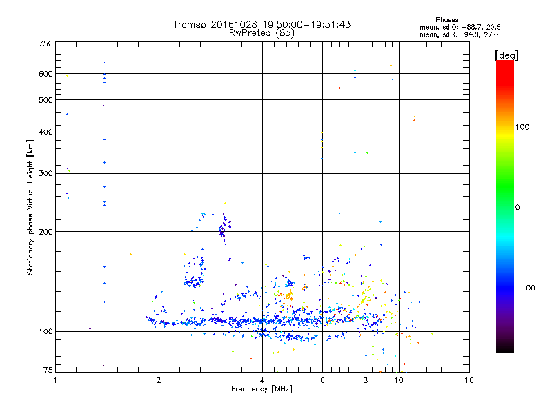Image resolution: width=552 pixels, height=414 pixels.
Task: Click the x-axis tick label '16'
Action: 469,380
